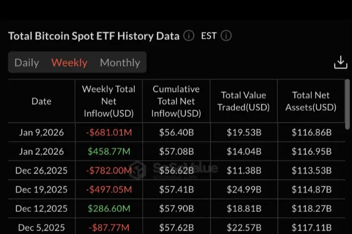Click the Dec 19,2025 date cell

click(41, 190)
